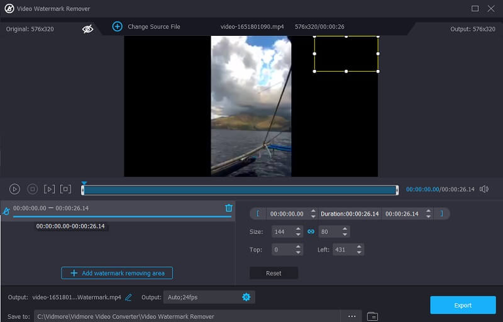Decrease the Left value 431 stepper
The image size is (503, 322).
[x=359, y=252]
